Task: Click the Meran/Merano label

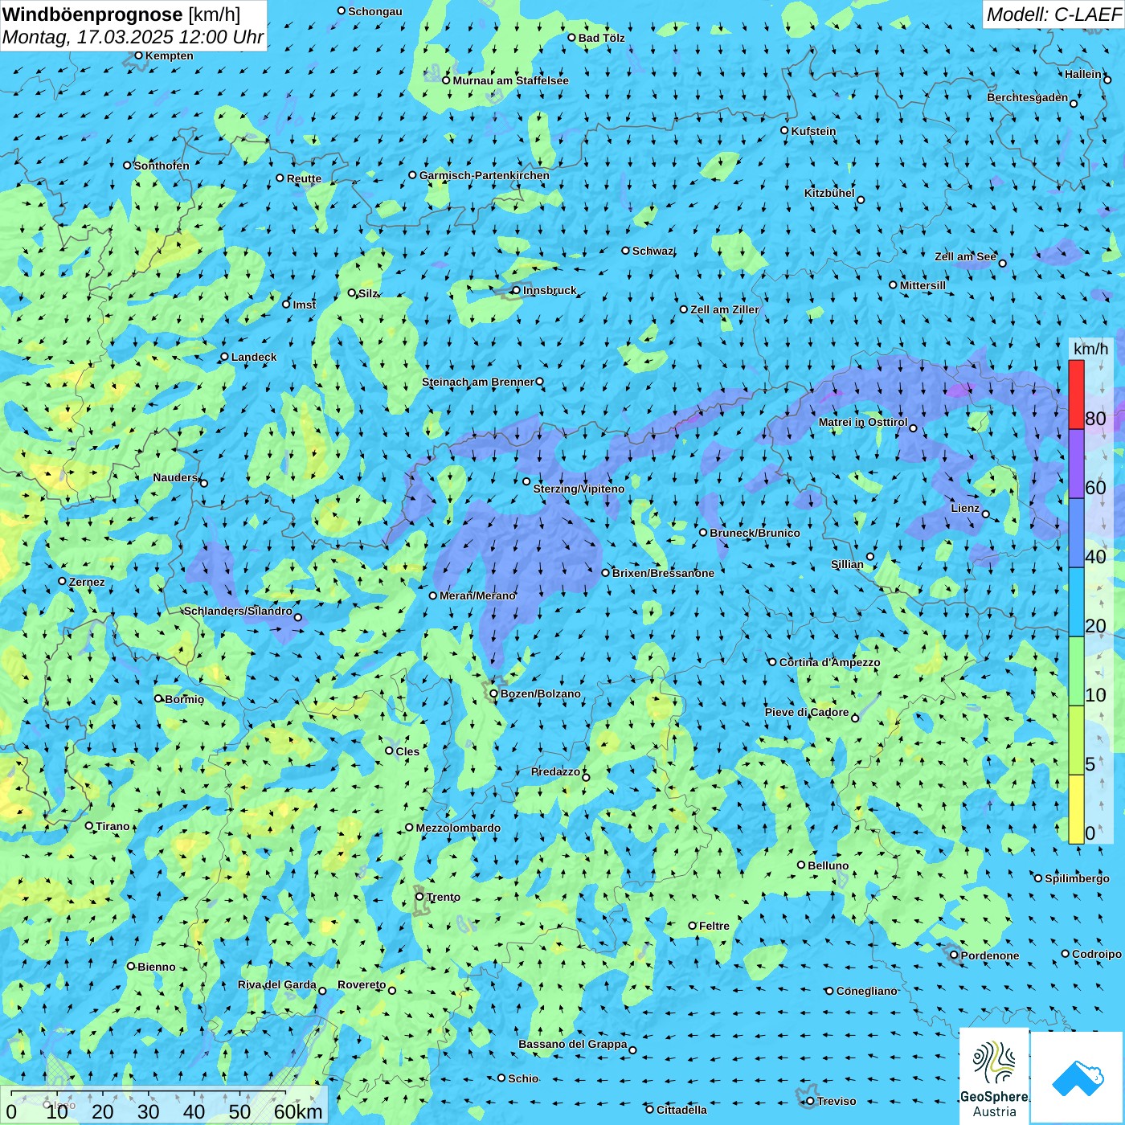Action: (x=477, y=595)
